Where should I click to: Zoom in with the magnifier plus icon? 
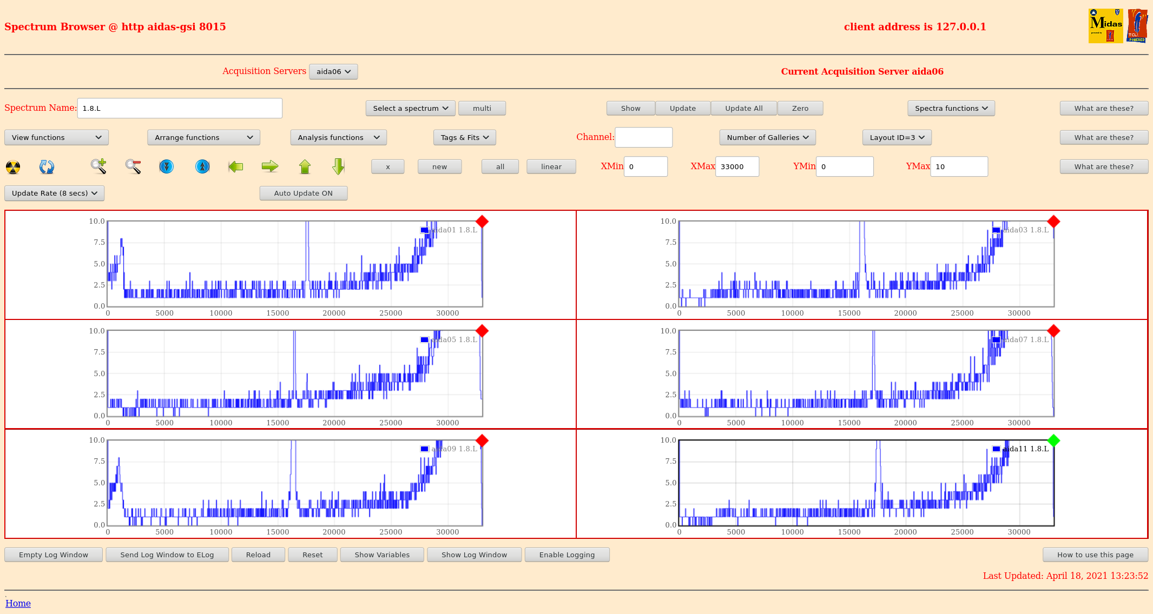click(98, 166)
